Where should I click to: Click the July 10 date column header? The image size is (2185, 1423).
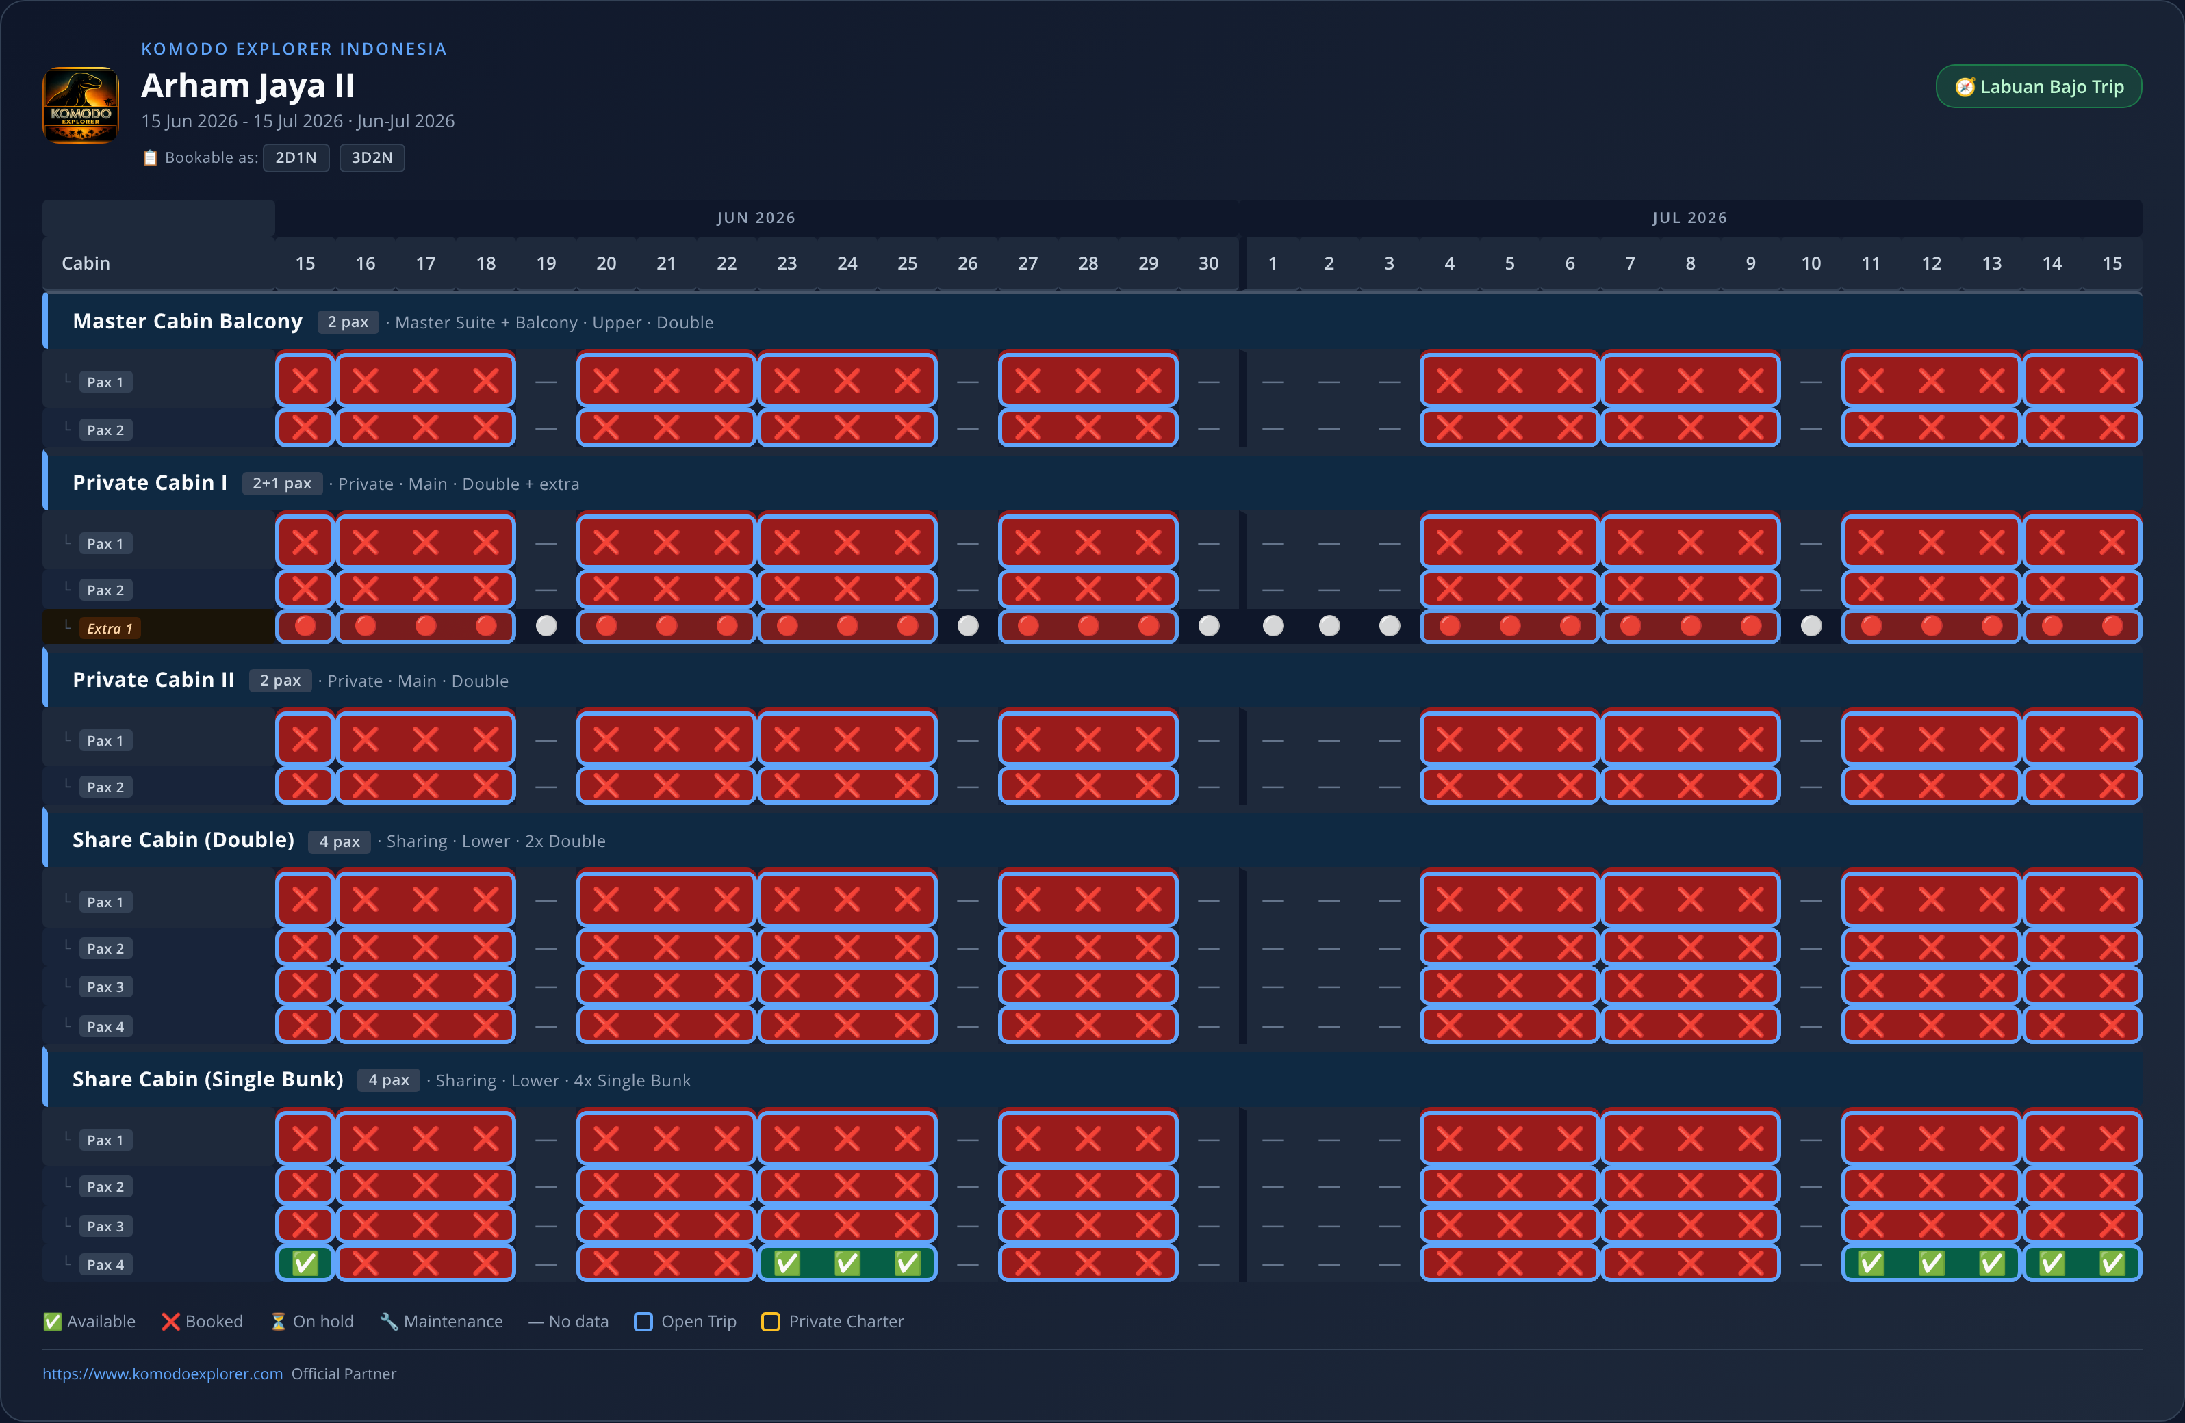(1811, 263)
